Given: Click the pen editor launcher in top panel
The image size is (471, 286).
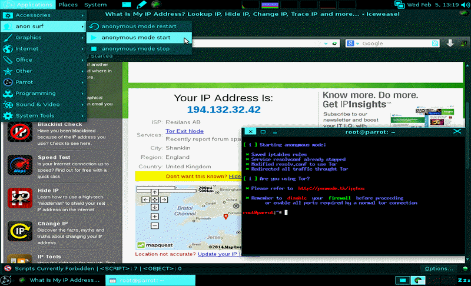Looking at the screenshot, I should 141,5.
